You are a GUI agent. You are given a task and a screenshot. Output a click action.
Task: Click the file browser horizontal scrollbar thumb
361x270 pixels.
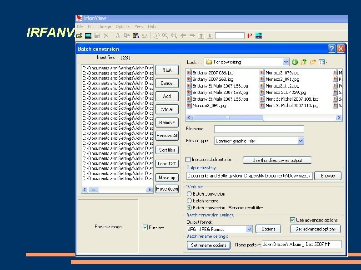(228, 118)
